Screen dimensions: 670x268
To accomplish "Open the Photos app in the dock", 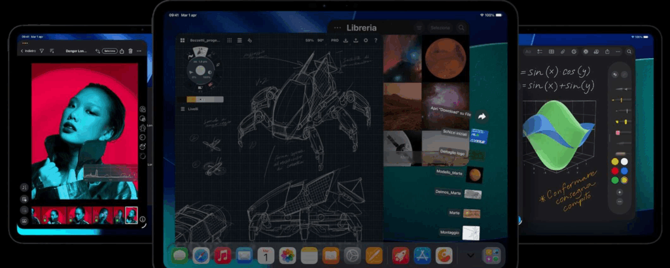I will [287, 256].
